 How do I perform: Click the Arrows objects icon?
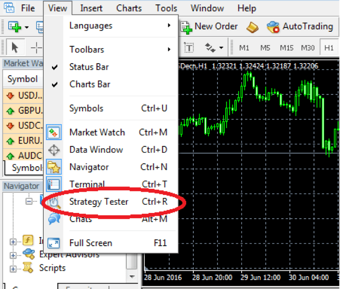click(210, 48)
